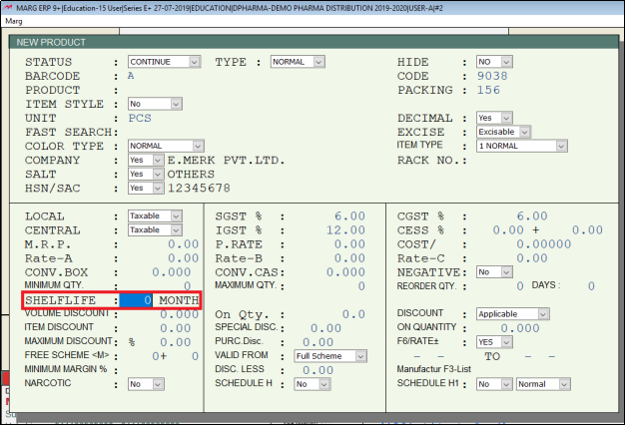625x425 pixels.
Task: Click the UNIT value PCS
Action: click(x=140, y=118)
